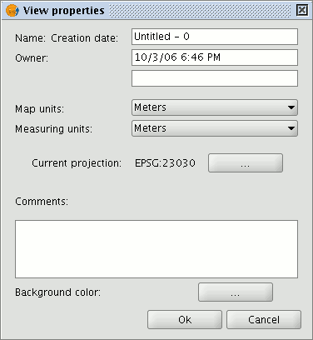Close the View properties dialog
Viewport: 313px width, 340px height.
(x=302, y=11)
